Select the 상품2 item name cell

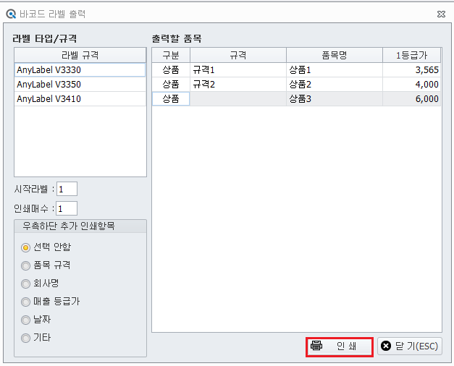335,84
